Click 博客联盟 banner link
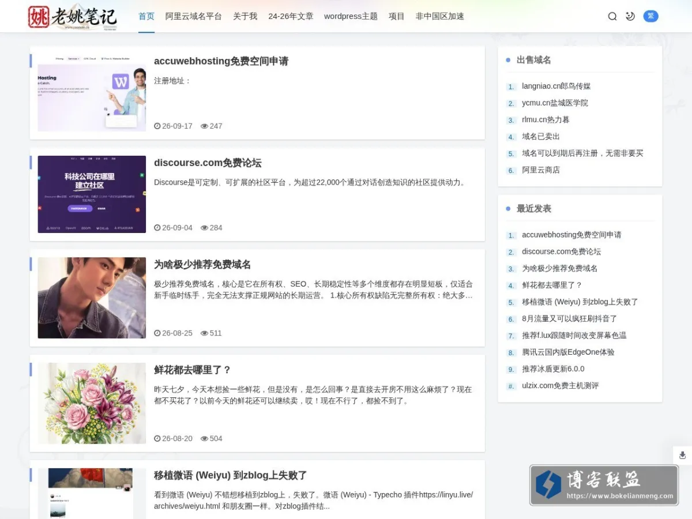 click(604, 486)
